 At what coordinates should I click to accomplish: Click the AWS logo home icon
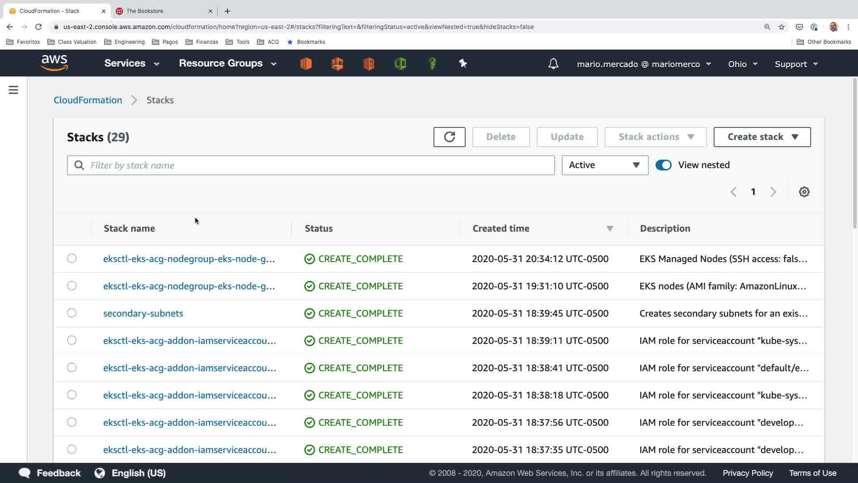point(54,63)
